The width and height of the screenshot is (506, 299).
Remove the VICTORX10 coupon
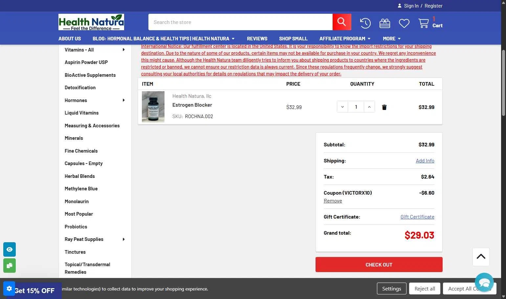(x=333, y=201)
